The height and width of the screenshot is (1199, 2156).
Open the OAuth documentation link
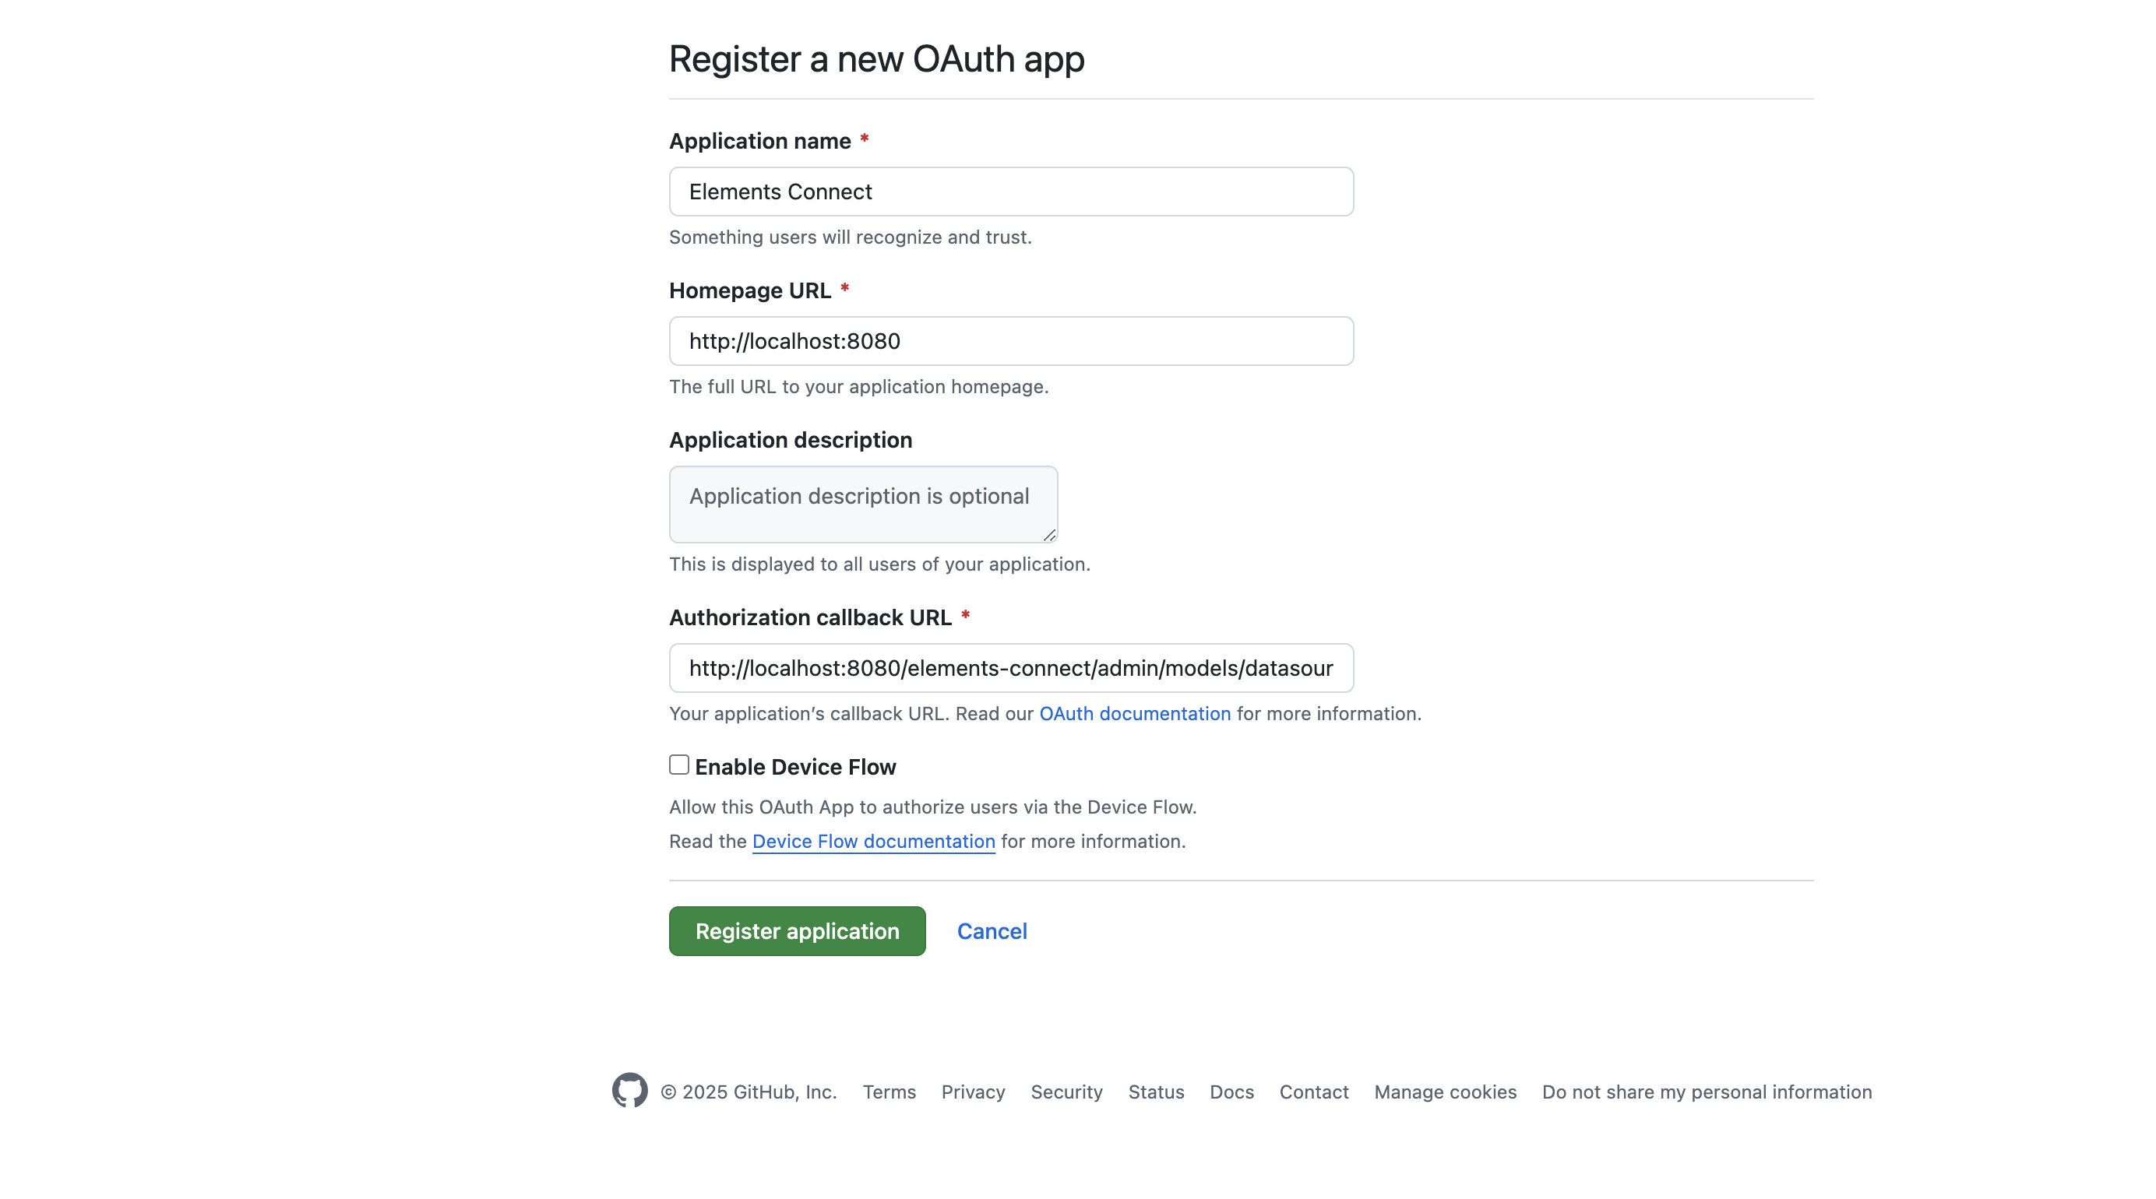[1134, 714]
